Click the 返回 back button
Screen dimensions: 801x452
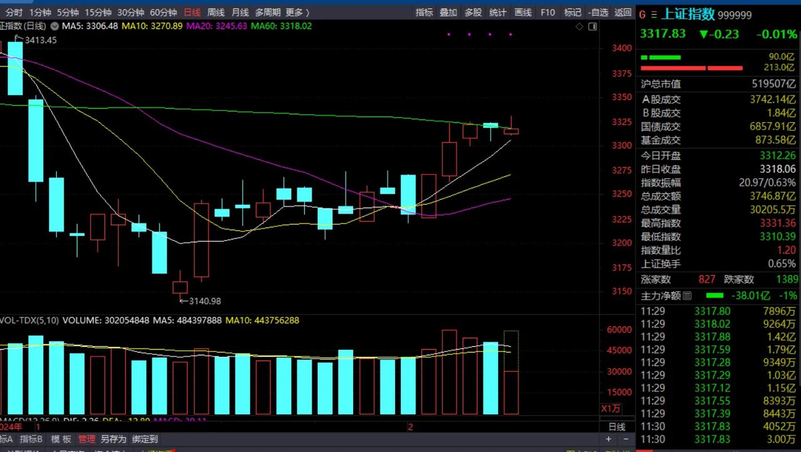[x=623, y=13]
